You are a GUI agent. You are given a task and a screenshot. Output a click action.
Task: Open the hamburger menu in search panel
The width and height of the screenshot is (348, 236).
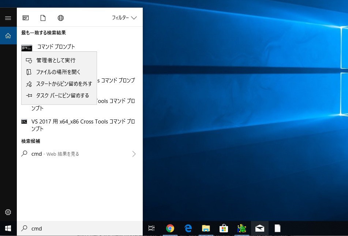[x=8, y=18]
